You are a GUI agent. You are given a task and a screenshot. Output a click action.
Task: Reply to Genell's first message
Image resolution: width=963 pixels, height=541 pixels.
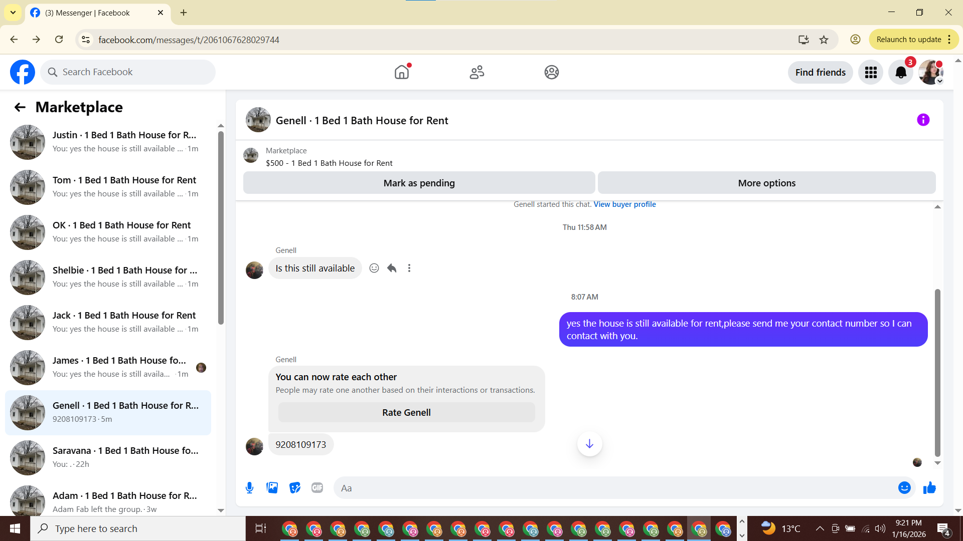click(x=392, y=268)
